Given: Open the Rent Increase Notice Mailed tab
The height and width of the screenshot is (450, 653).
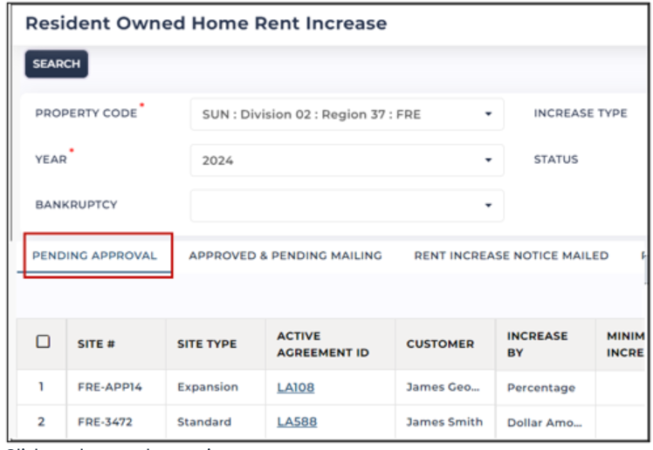Looking at the screenshot, I should coord(511,256).
